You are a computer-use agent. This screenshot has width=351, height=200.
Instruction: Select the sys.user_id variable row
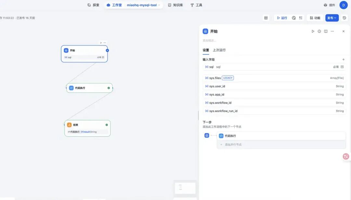click(x=274, y=86)
